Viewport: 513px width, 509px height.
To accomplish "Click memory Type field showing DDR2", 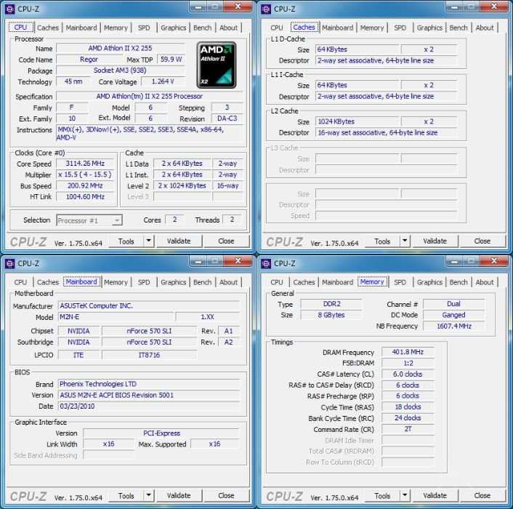I will pyautogui.click(x=331, y=304).
